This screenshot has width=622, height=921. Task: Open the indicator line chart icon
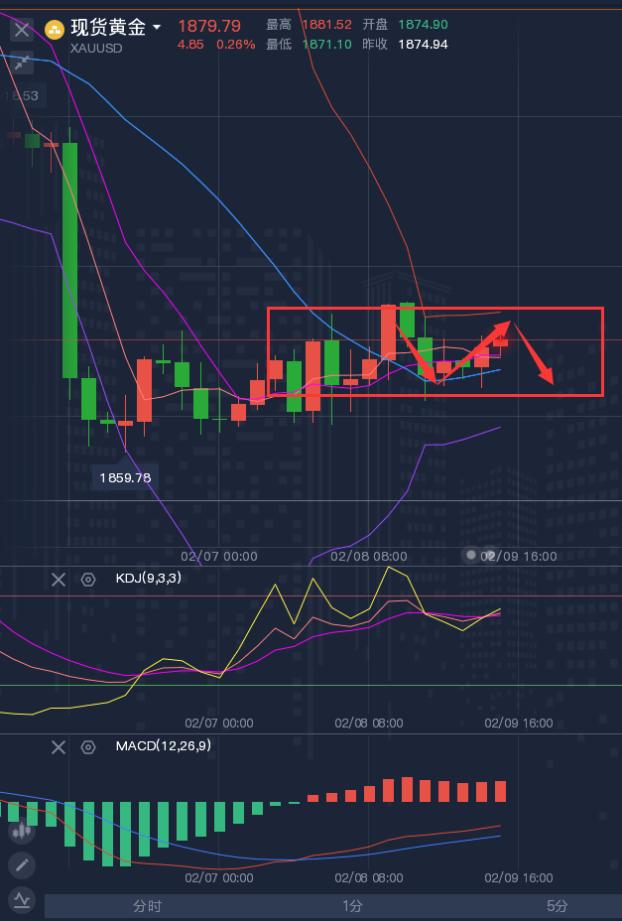tap(22, 900)
